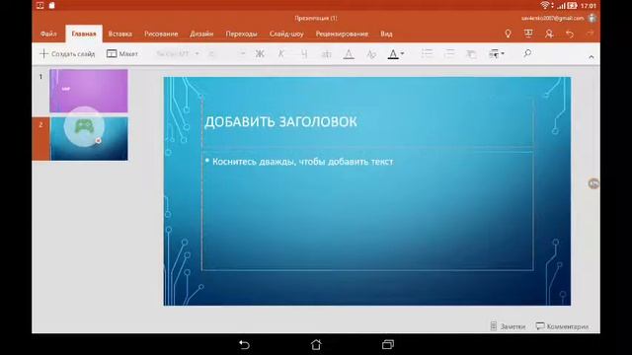Screen dimensions: 632x355
Task: Open the Комментарии comments pane
Action: click(563, 326)
